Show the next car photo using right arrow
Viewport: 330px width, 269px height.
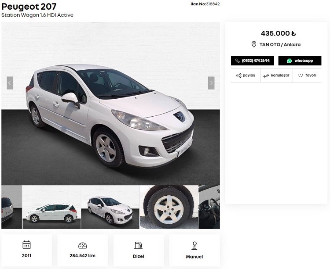pos(211,83)
